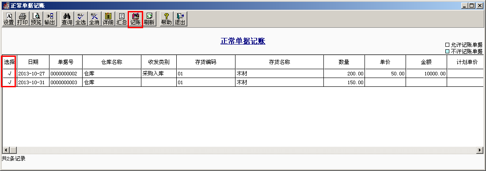Toggle selection for voucher 0000000002 row

coord(9,74)
